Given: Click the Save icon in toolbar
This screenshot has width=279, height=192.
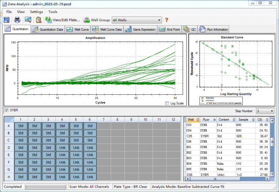Looking at the screenshot, I should tap(7, 20).
